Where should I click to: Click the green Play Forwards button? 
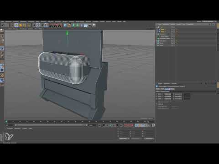pyautogui.click(x=111, y=125)
